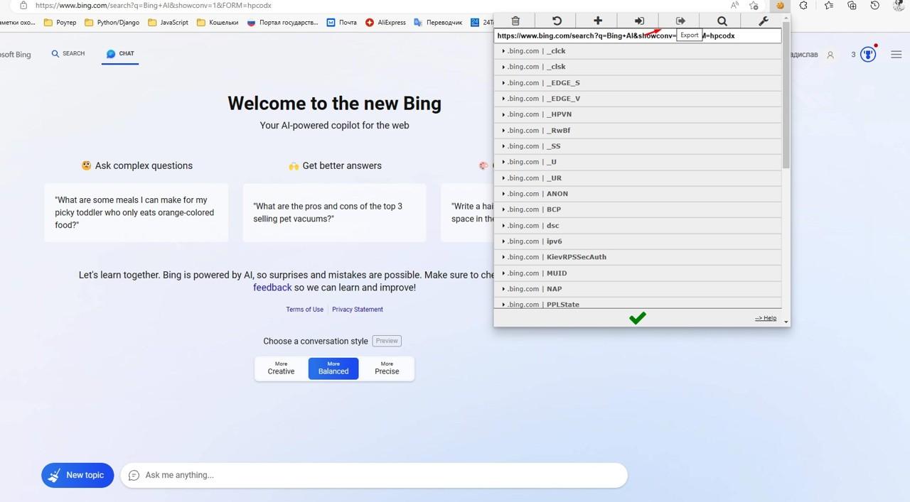Open the Privacy Statement link

(x=358, y=310)
